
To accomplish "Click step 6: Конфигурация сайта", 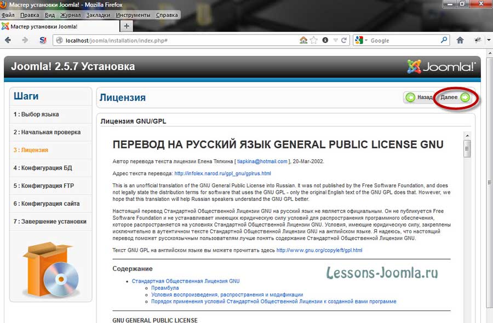I will (x=46, y=204).
